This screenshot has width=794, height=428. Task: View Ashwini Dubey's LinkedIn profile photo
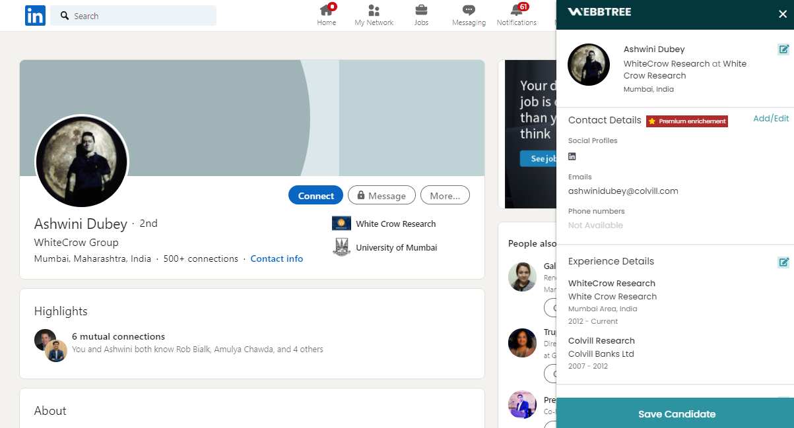[x=82, y=162]
